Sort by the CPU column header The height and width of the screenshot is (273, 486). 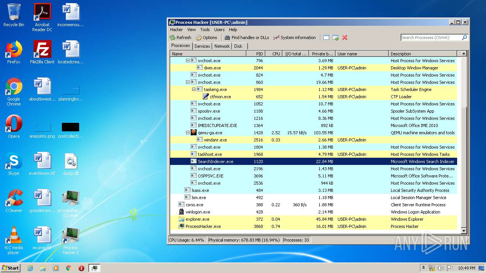click(273, 54)
